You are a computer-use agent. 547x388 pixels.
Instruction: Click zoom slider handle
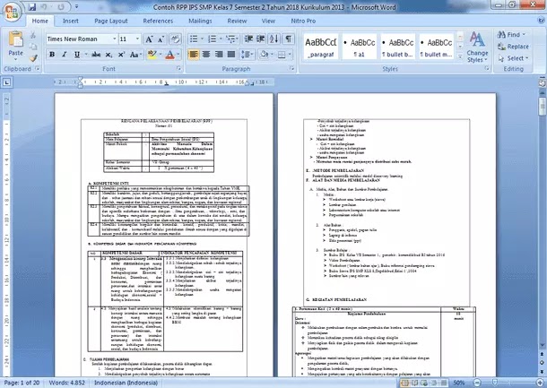point(495,383)
